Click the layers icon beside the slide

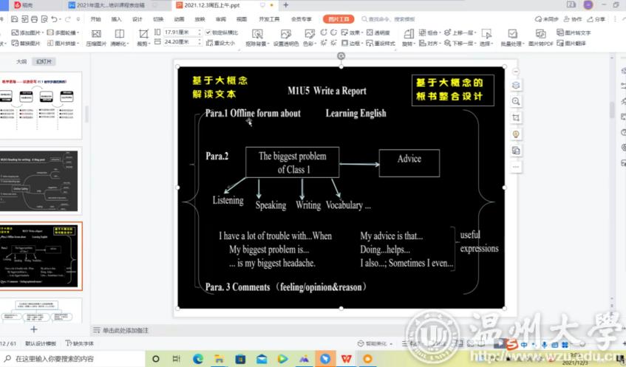coord(516,86)
